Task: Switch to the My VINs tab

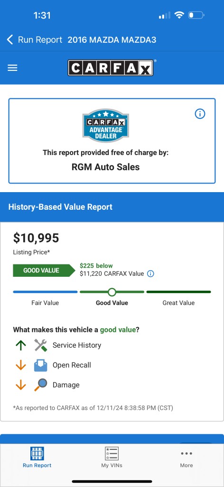Action: click(x=112, y=457)
